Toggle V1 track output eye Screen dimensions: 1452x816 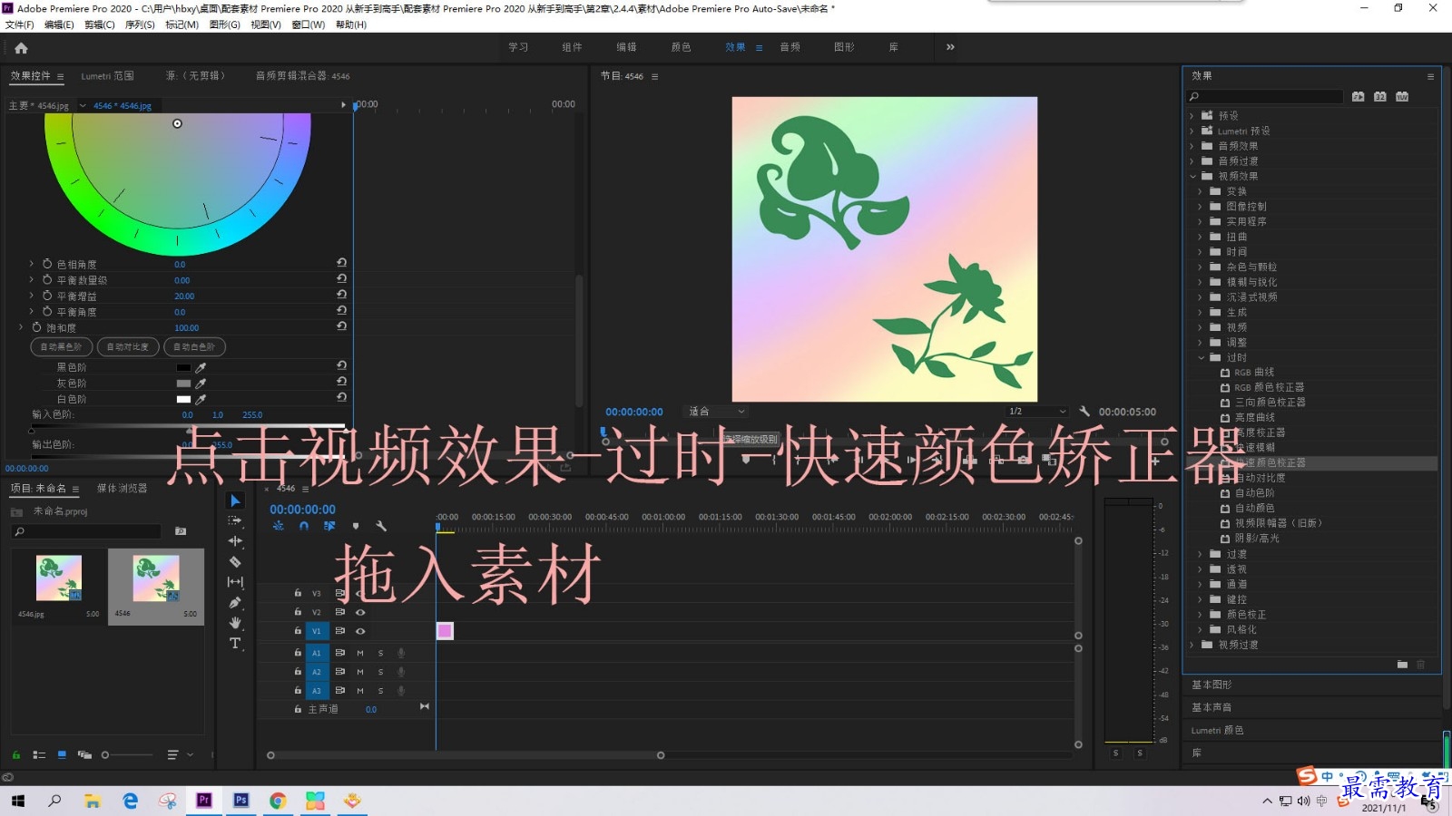(360, 631)
